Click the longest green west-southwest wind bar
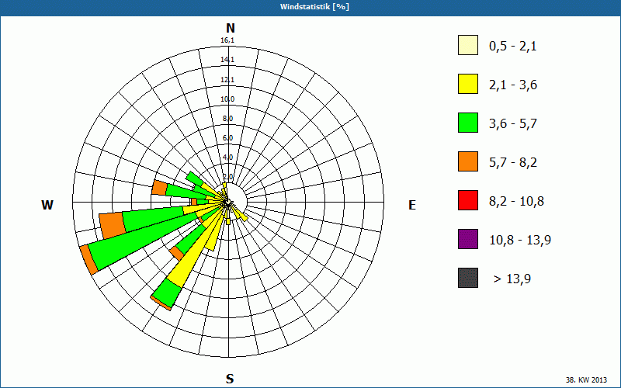 pyautogui.click(x=144, y=241)
